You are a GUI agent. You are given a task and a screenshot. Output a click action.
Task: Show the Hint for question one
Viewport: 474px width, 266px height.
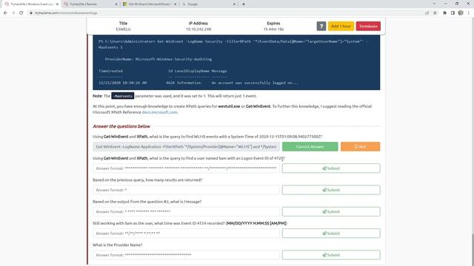360,146
